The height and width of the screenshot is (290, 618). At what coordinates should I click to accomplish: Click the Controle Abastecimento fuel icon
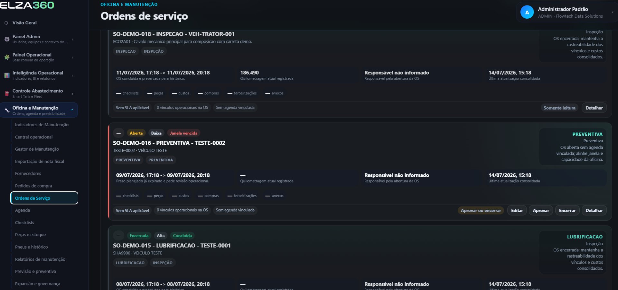7,93
